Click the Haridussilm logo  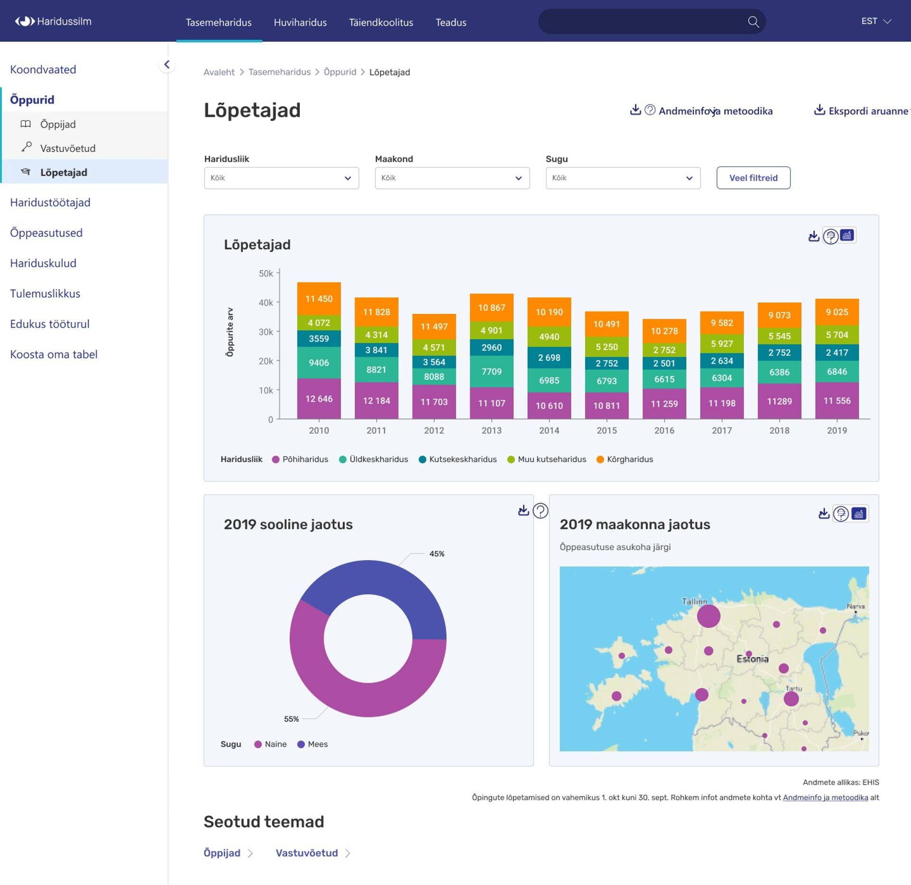pyautogui.click(x=53, y=21)
